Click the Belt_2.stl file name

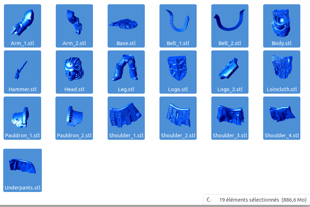pos(230,43)
